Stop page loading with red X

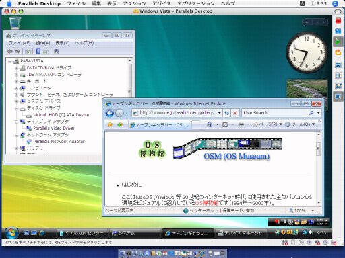click(235, 113)
